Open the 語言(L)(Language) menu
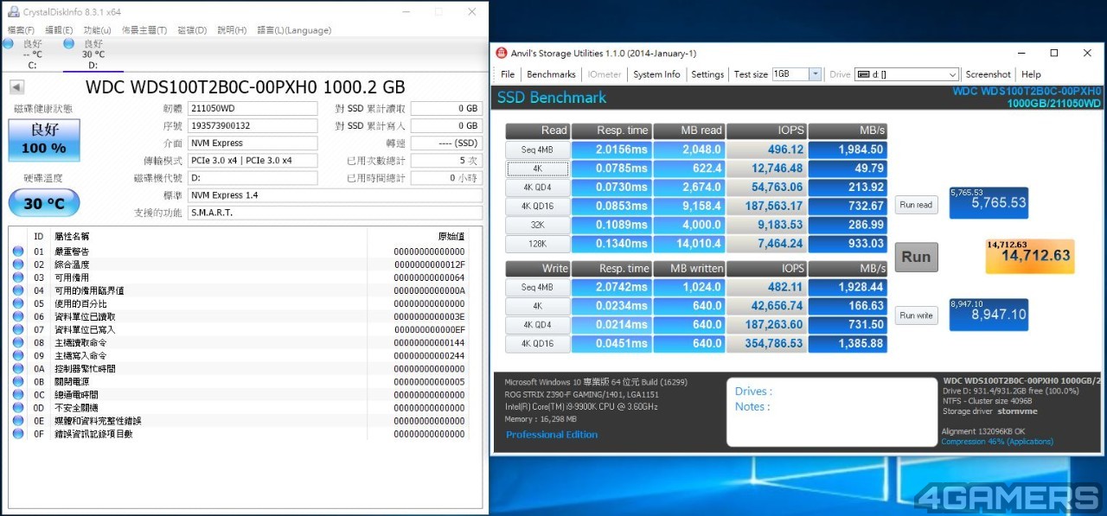Viewport: 1107px width, 516px height. (x=294, y=30)
